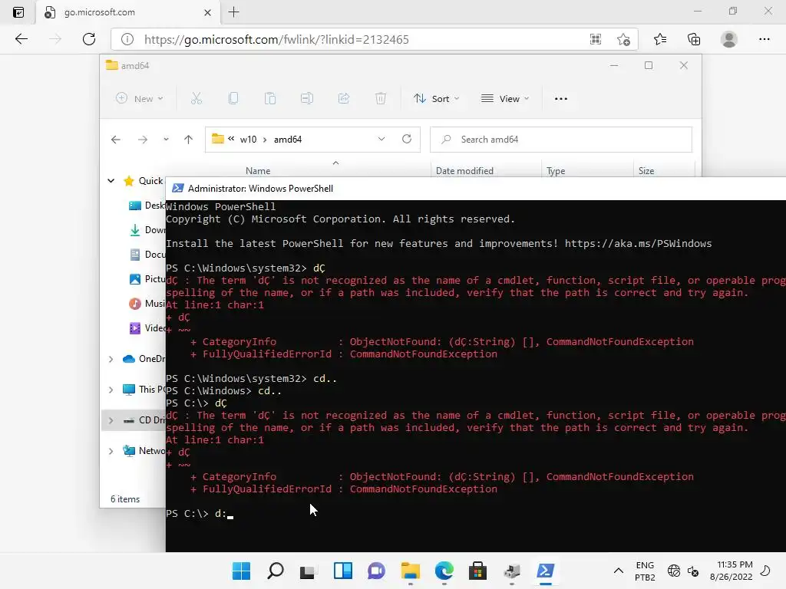
Task: Sort by the Size column header
Action: pyautogui.click(x=646, y=171)
